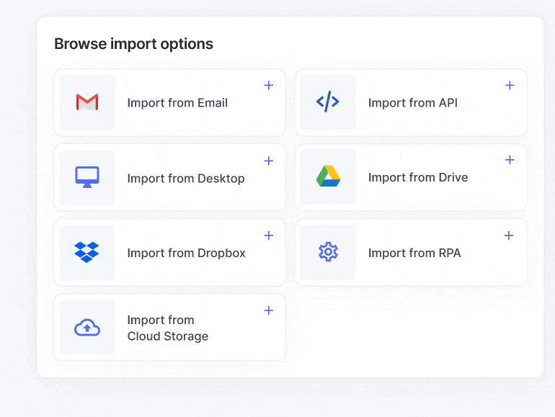Add Desktop import via plus icon
Image resolution: width=555 pixels, height=417 pixels.
pos(269,161)
